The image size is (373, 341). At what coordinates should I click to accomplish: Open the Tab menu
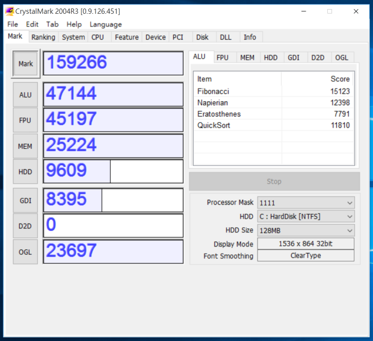(52, 24)
